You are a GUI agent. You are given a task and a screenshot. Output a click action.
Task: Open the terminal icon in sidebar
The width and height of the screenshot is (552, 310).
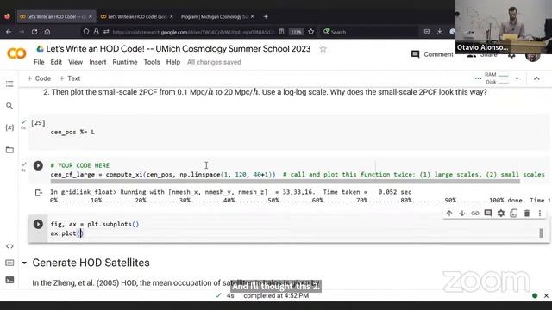coord(9,280)
